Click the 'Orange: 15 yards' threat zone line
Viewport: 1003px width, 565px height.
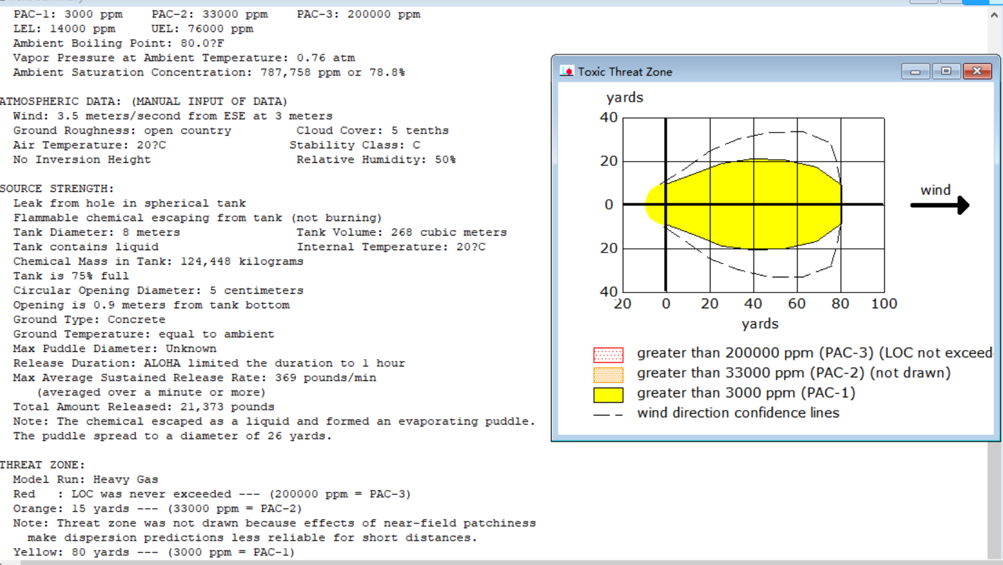tap(157, 508)
